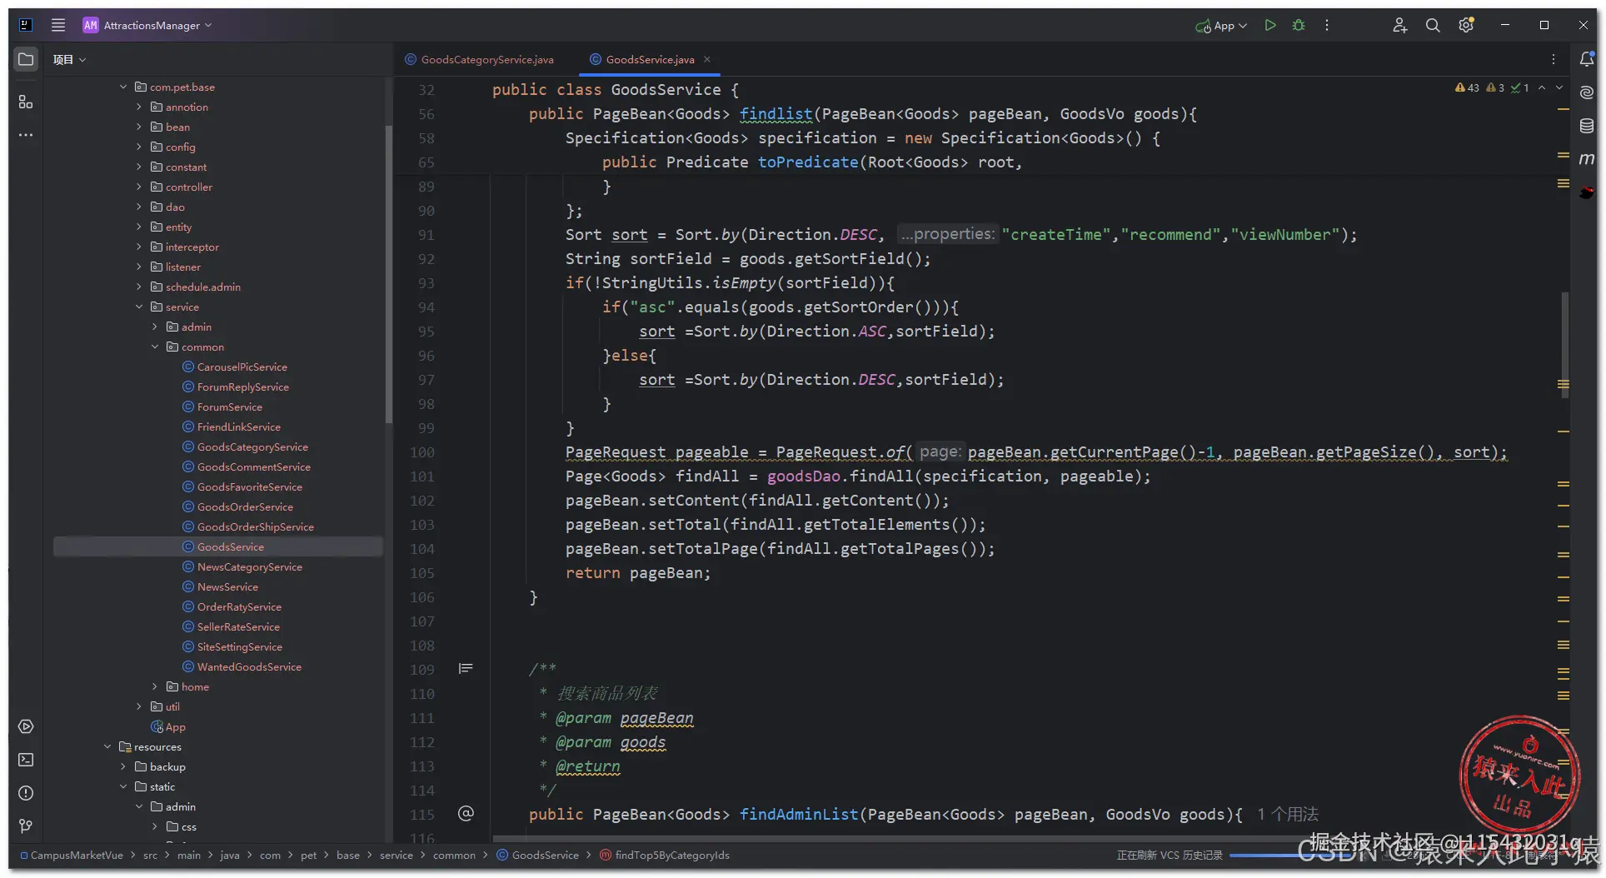This screenshot has width=1606, height=878.
Task: Click the editor vertical scrollbar thumb
Action: [1565, 346]
